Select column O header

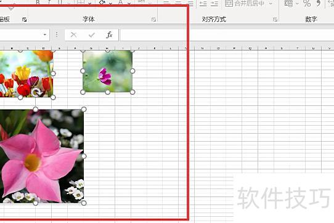click(218, 48)
